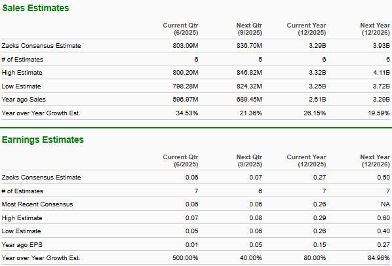Viewport: 392px width, 266px height.
Task: Click the 803.09M sales consensus value
Action: tap(186, 46)
